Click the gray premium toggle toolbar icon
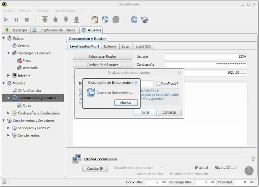 [116, 20]
